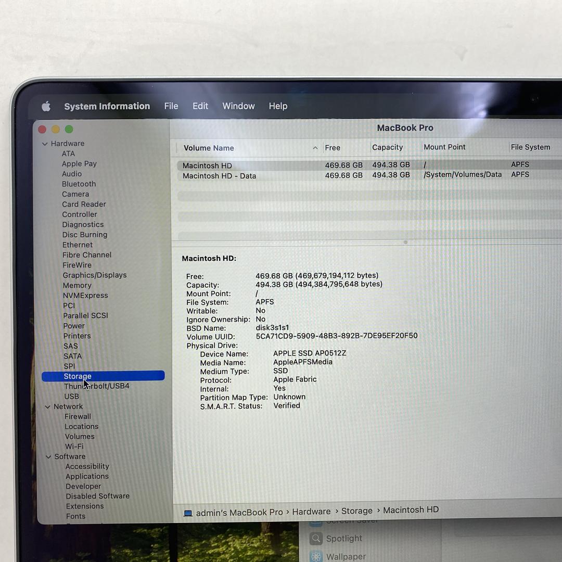
Task: Open the System Information app menu
Action: point(107,106)
